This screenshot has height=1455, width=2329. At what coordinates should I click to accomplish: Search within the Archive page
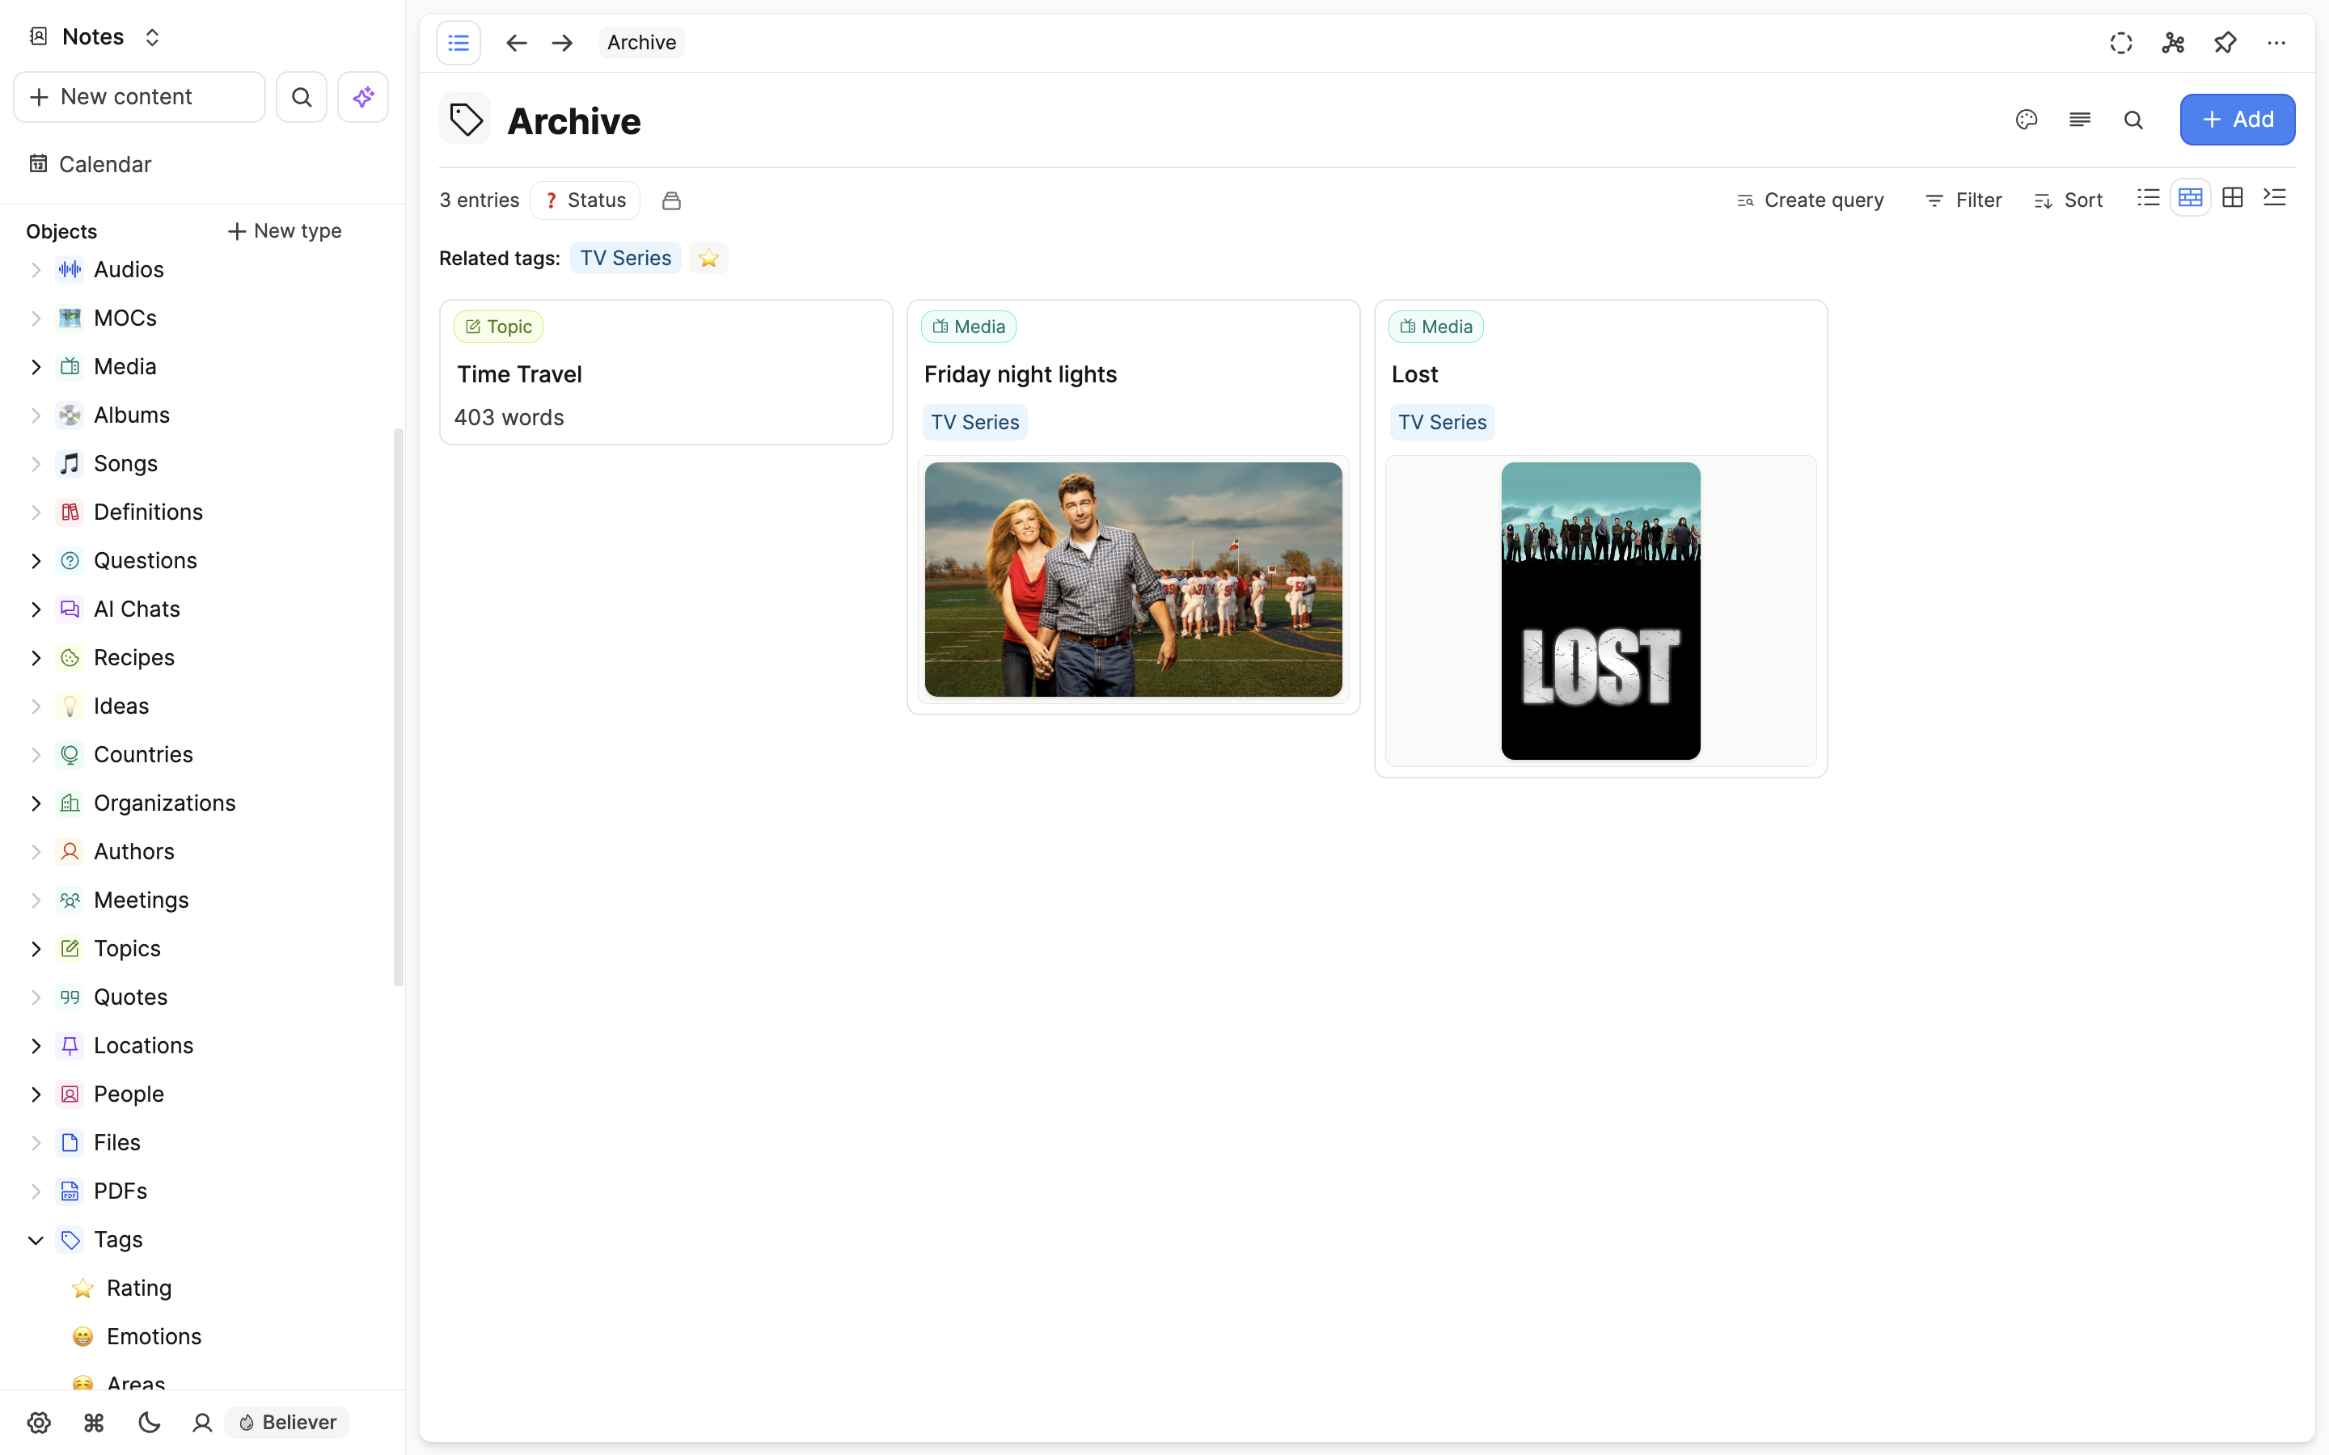click(x=2133, y=120)
